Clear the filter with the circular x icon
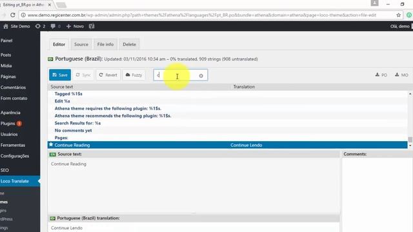413x232 pixels. [201, 76]
